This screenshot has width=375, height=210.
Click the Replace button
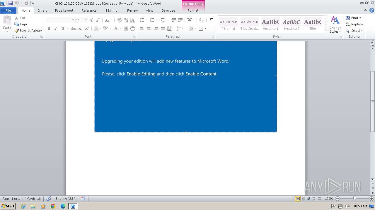point(354,24)
